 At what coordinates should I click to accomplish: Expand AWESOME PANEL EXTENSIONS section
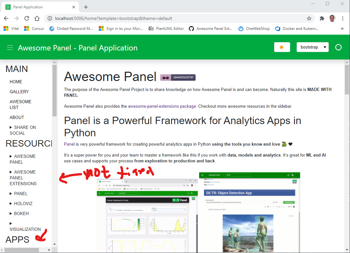(23, 178)
